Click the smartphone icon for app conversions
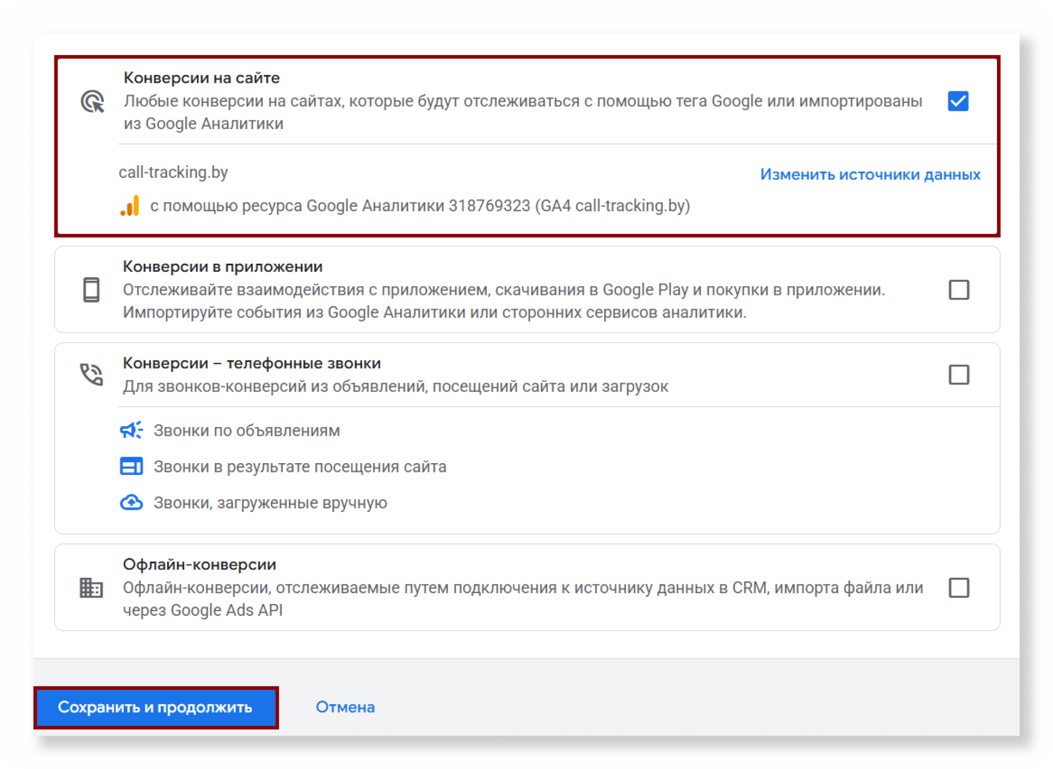The image size is (1053, 769). pos(92,289)
